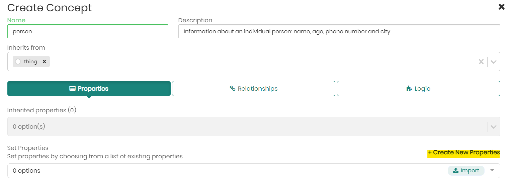This screenshot has height=181, width=508.
Task: Click into the Description text field
Action: [x=339, y=32]
